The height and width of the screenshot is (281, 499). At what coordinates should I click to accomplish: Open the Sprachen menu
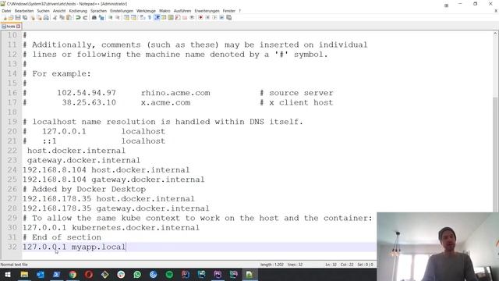pyautogui.click(x=99, y=11)
